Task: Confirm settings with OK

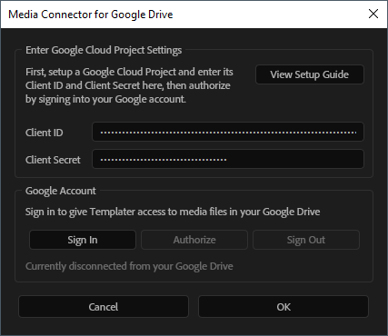Action: coord(284,307)
